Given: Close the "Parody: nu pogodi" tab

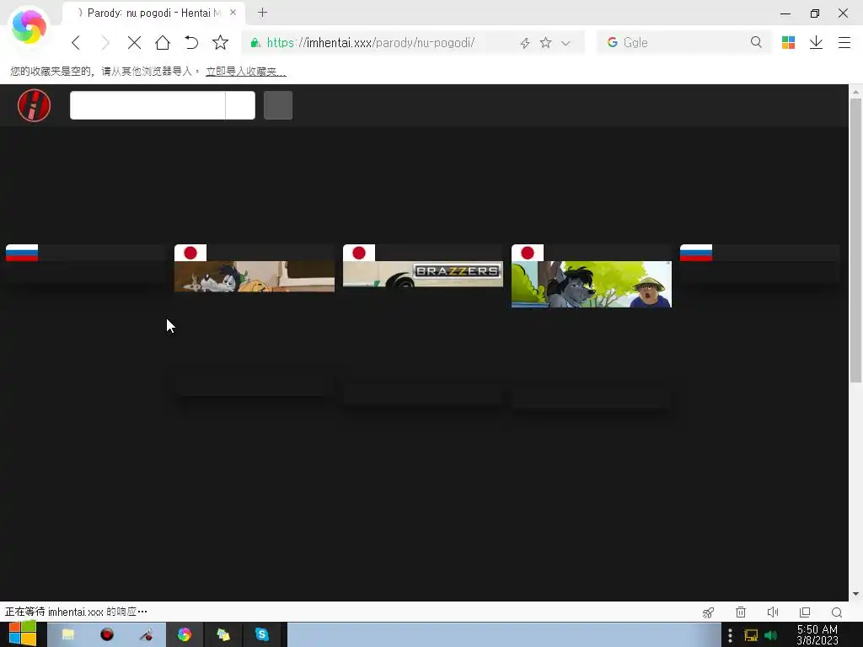Looking at the screenshot, I should coord(233,12).
